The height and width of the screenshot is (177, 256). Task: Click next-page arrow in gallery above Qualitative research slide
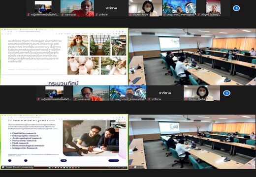226,93
